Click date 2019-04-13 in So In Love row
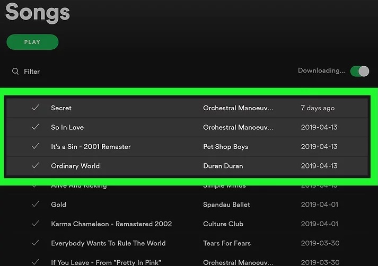Viewport: 378px width, 266px height. (x=319, y=127)
